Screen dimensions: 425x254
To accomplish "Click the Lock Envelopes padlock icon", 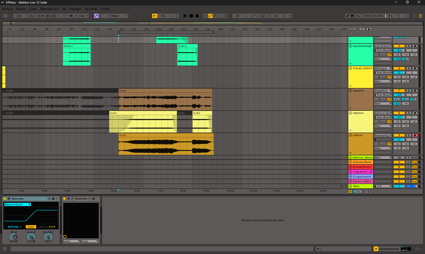I will point(369,29).
